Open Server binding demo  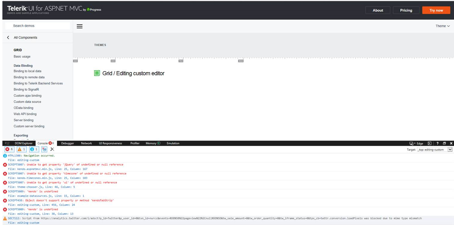click(x=24, y=120)
